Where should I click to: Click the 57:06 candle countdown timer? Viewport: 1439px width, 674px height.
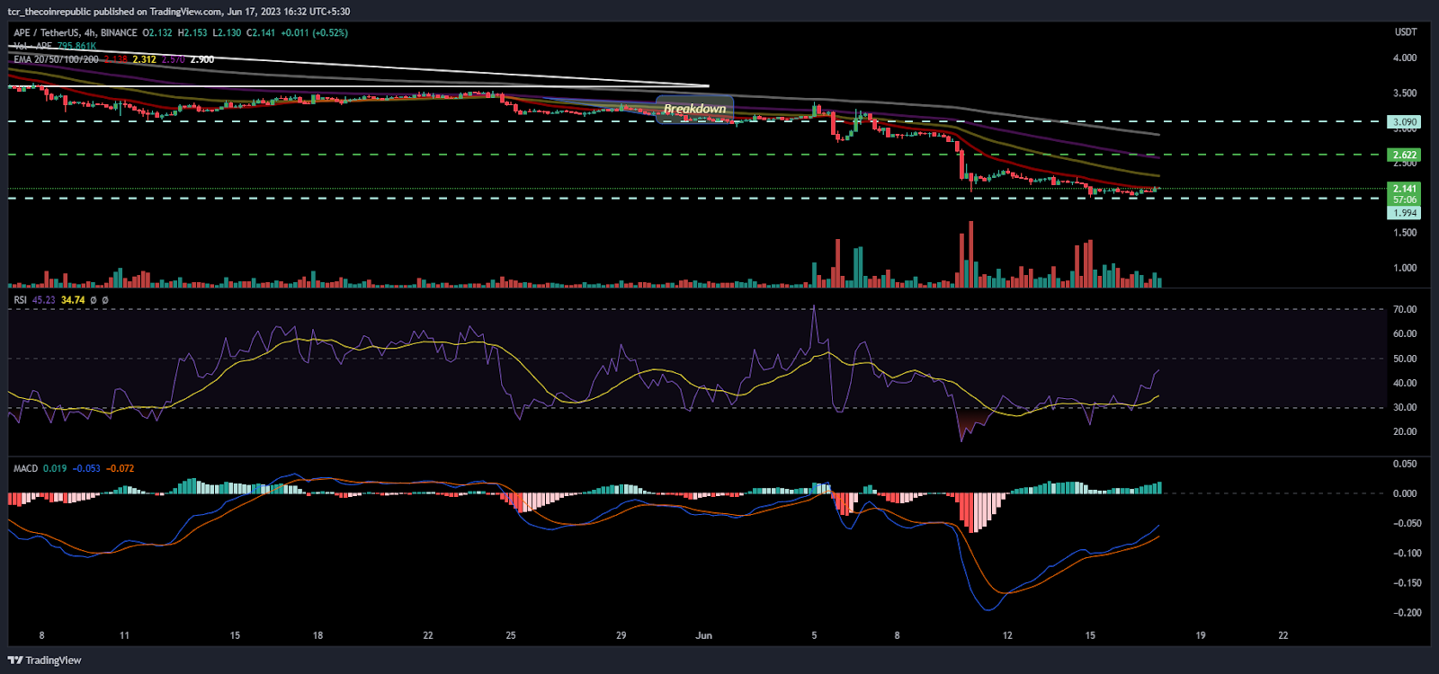tap(1405, 200)
